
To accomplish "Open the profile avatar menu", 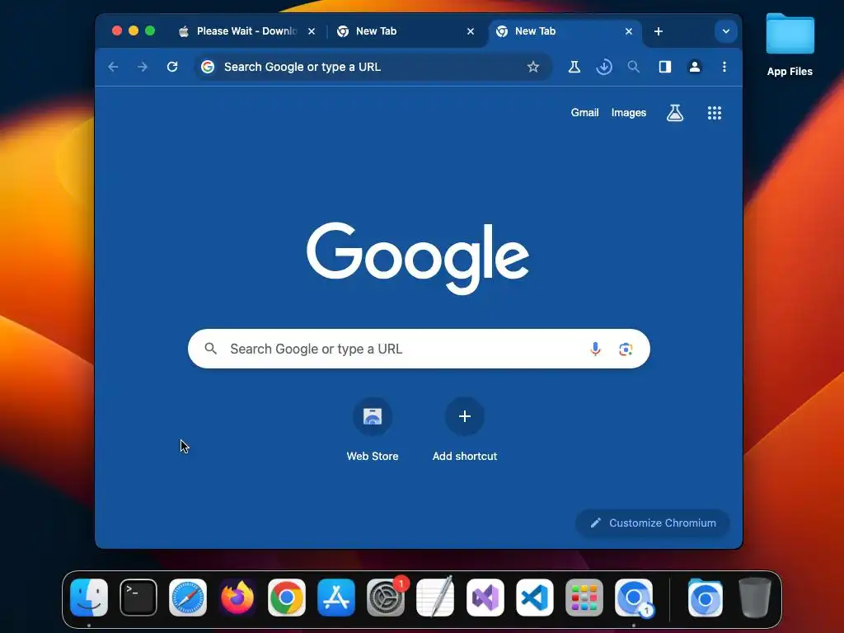I will [694, 67].
